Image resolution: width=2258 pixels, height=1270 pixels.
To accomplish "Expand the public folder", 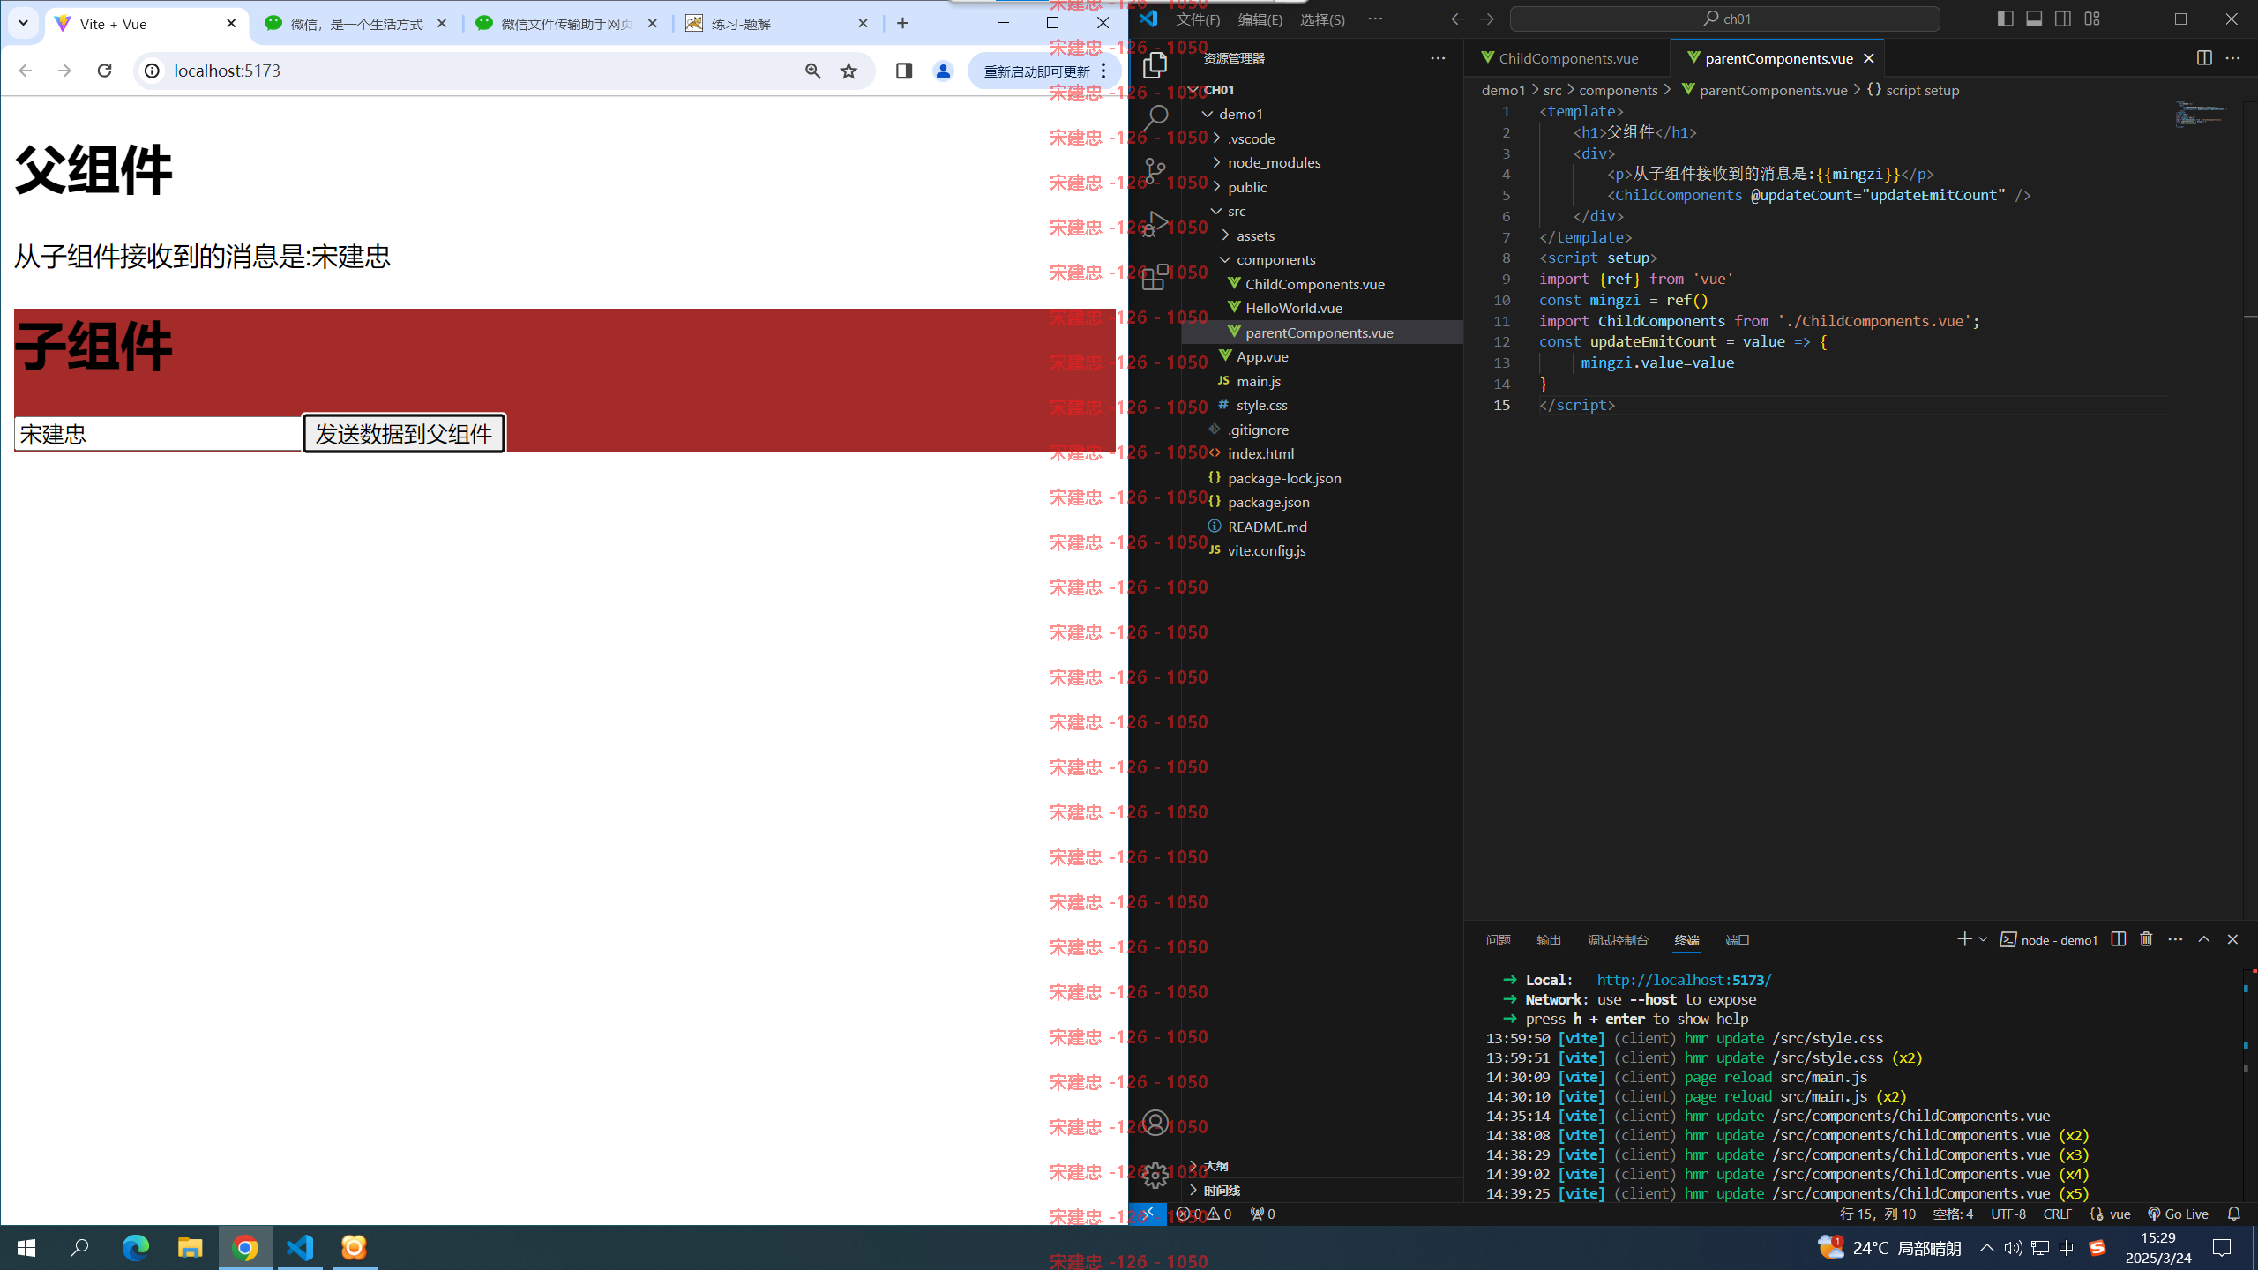I will 1217,187.
